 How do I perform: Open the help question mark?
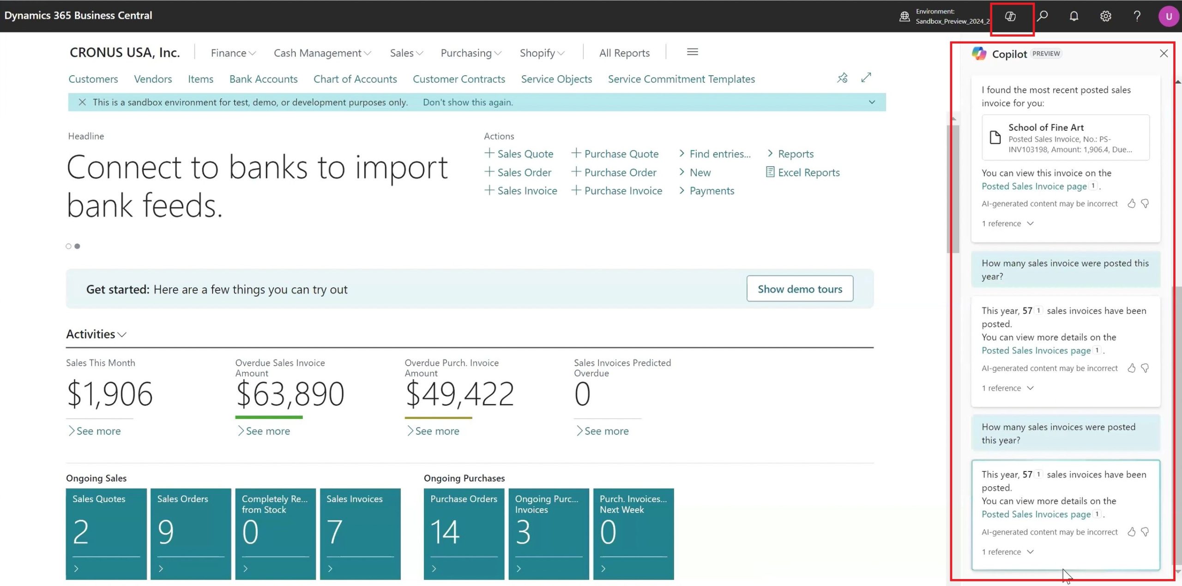(1137, 17)
